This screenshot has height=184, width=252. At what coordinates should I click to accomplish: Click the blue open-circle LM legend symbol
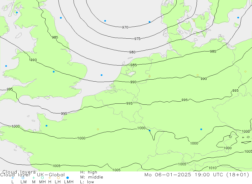[x=23, y=178]
